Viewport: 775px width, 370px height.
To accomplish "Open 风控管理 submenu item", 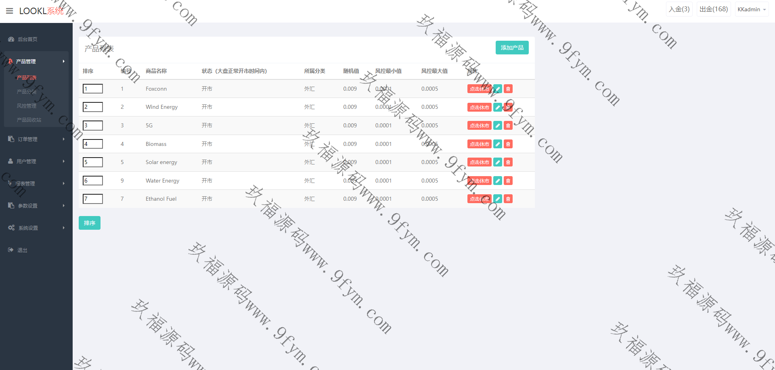I will 27,106.
